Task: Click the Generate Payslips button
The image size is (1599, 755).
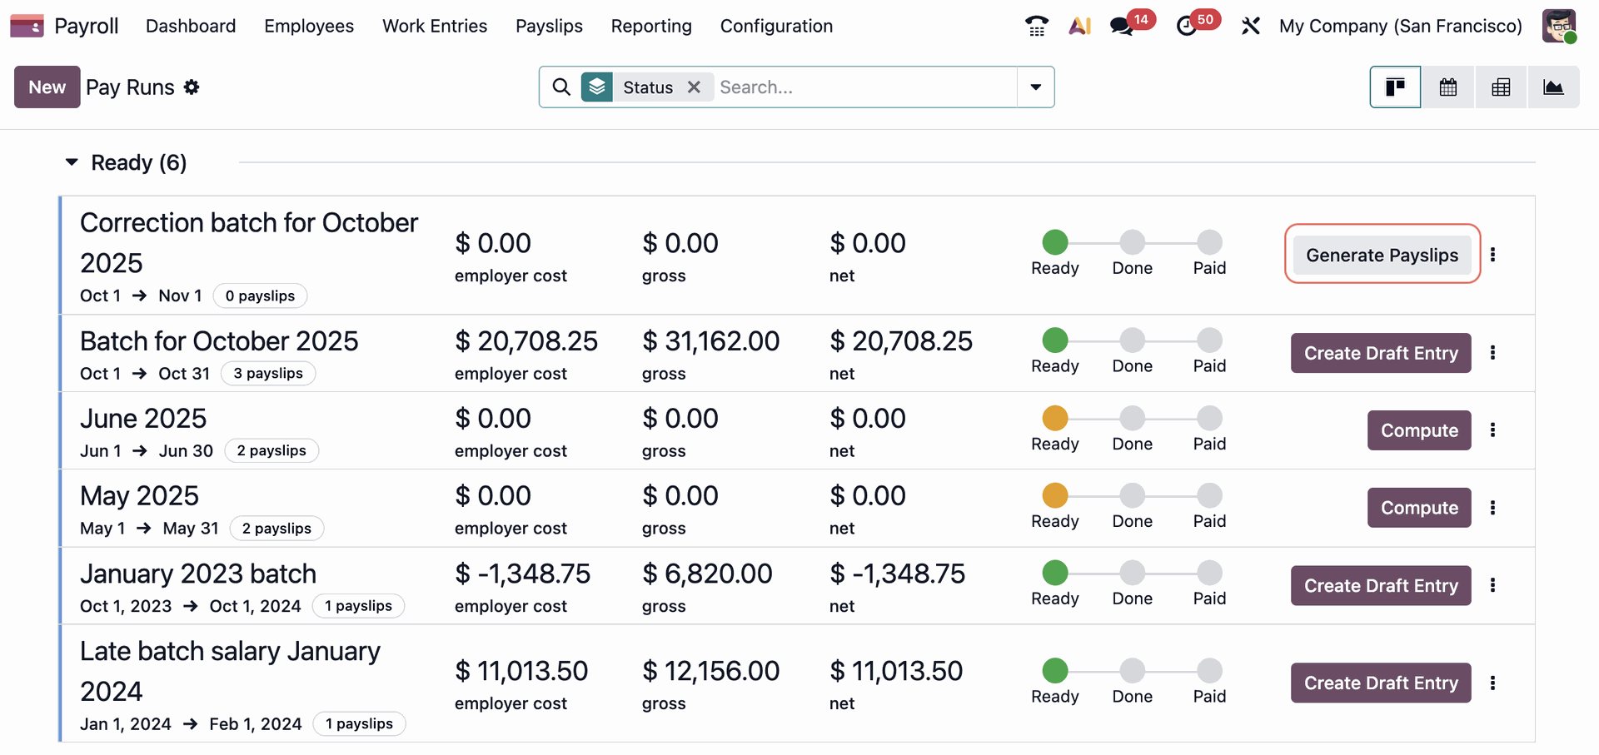Action: pos(1382,255)
